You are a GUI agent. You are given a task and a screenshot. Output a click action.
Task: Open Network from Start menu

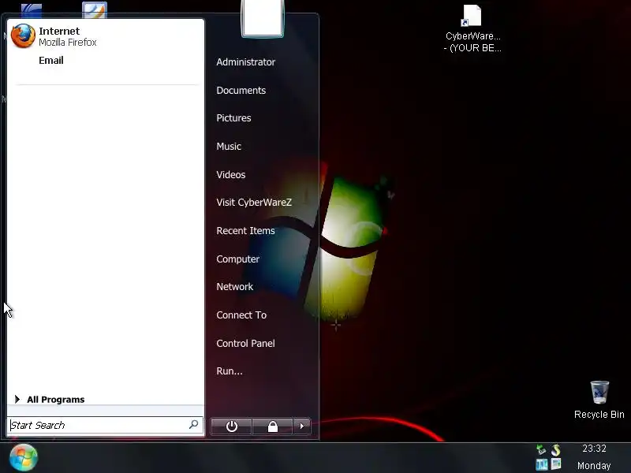coord(234,286)
